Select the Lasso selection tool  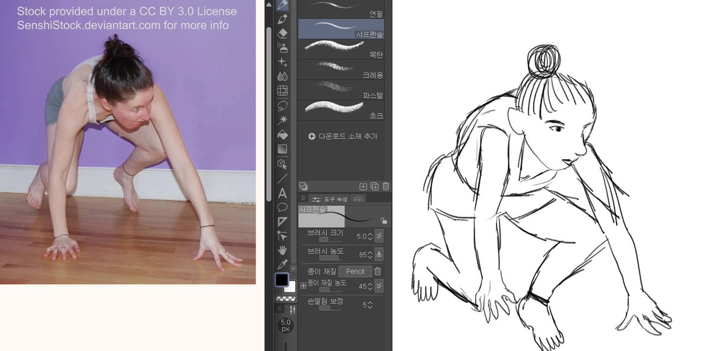point(282,105)
